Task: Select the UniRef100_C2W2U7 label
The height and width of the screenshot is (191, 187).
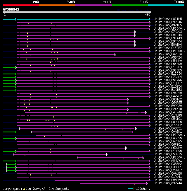Action: click(x=168, y=170)
